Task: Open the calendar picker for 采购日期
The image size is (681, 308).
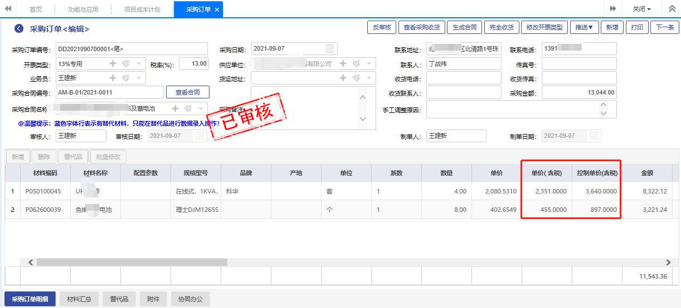Action: point(330,49)
